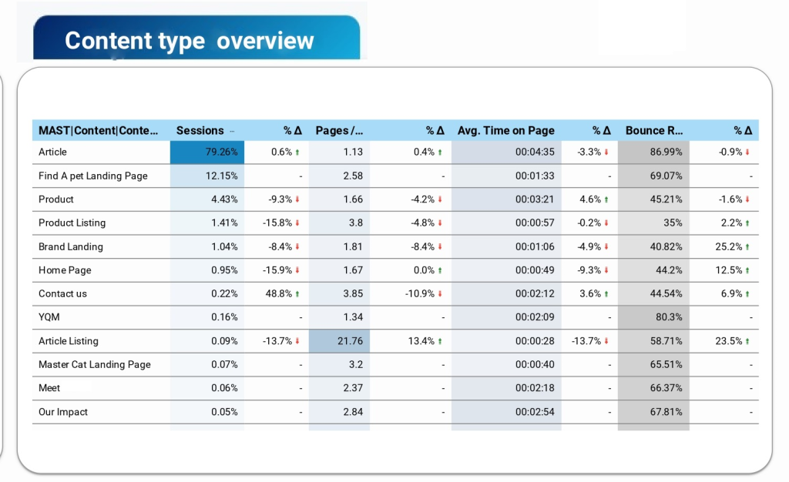
Task: Click the sort indicator next to Sessions header
Action: (232, 132)
